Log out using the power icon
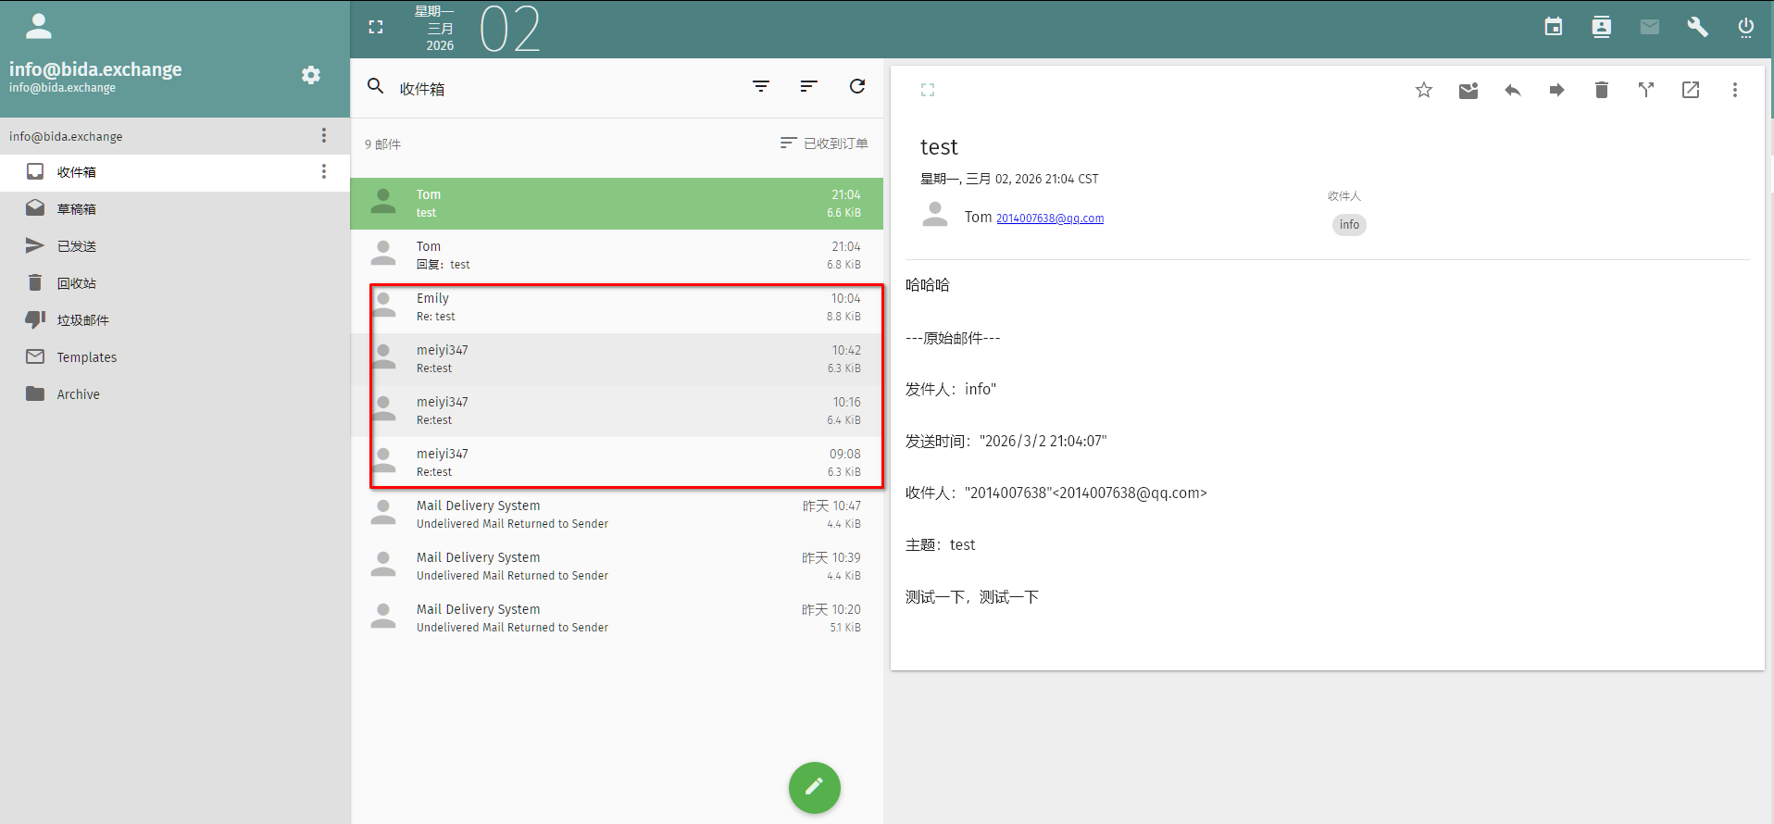The image size is (1774, 824). pyautogui.click(x=1745, y=27)
